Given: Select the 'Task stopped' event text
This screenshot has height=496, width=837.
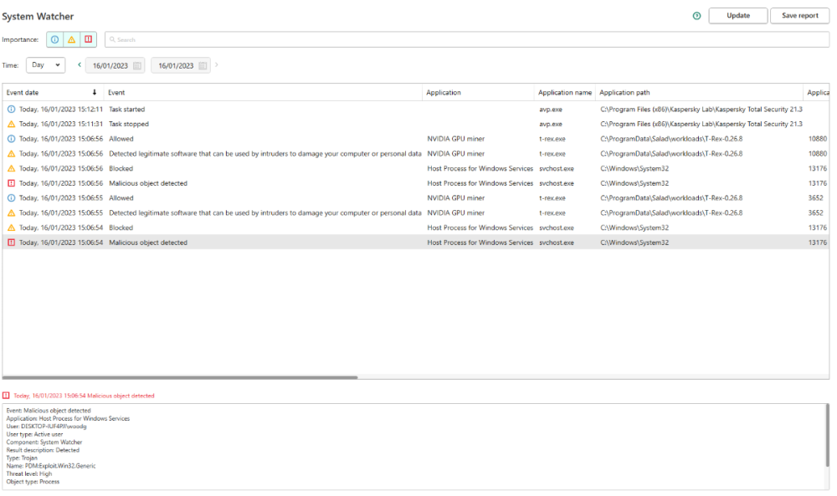Looking at the screenshot, I should click(129, 125).
